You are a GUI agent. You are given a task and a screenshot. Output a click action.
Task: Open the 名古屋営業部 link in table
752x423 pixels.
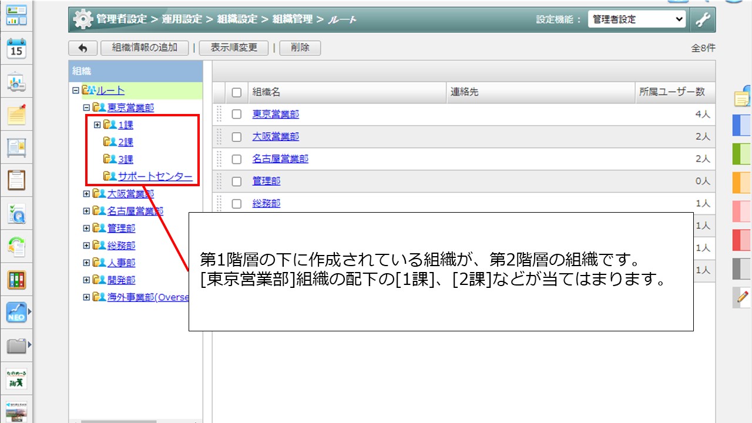[x=280, y=159]
